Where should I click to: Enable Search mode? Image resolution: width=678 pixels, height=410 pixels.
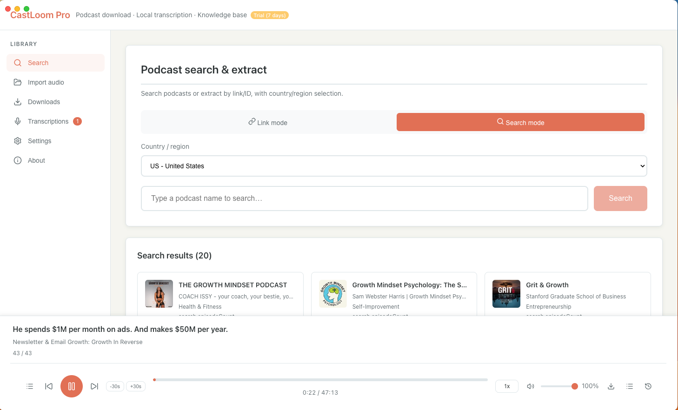520,122
